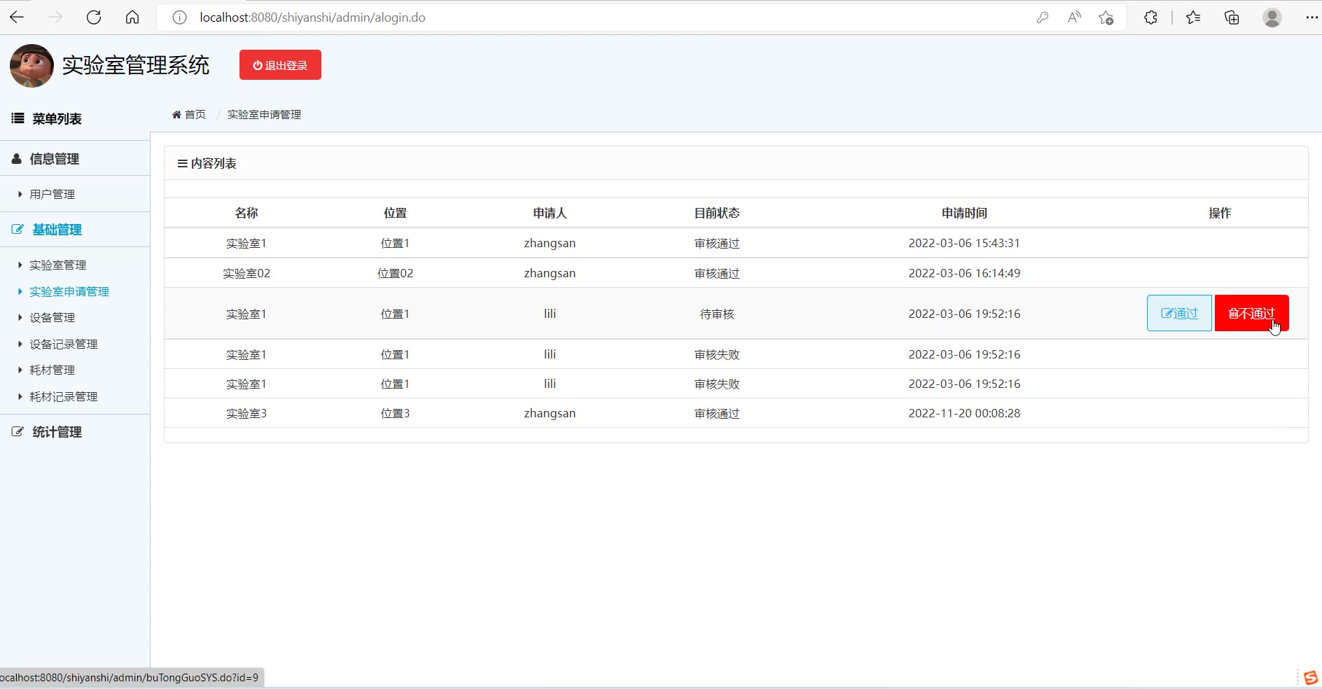The image size is (1322, 689).
Task: View site information for localhost
Action: click(x=179, y=18)
